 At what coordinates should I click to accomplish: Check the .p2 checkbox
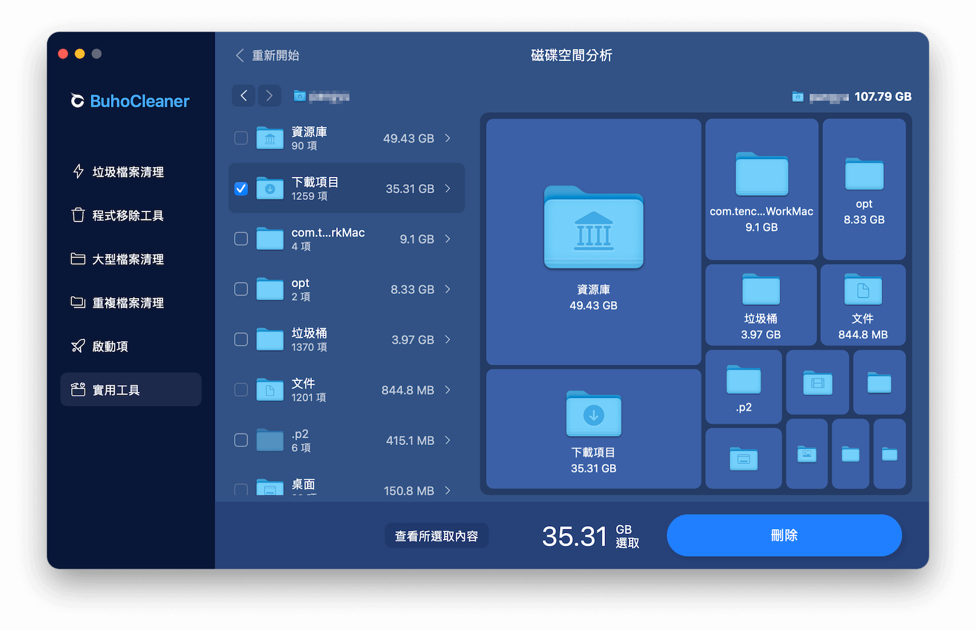241,440
